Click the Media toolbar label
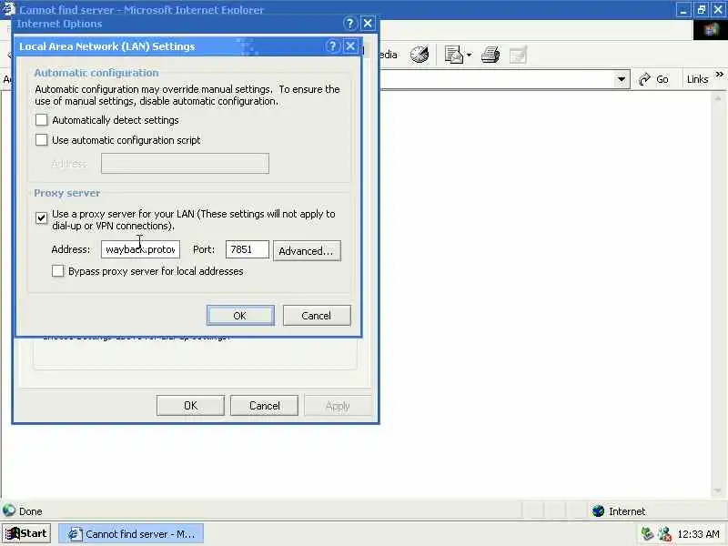The image size is (728, 546). point(389,55)
